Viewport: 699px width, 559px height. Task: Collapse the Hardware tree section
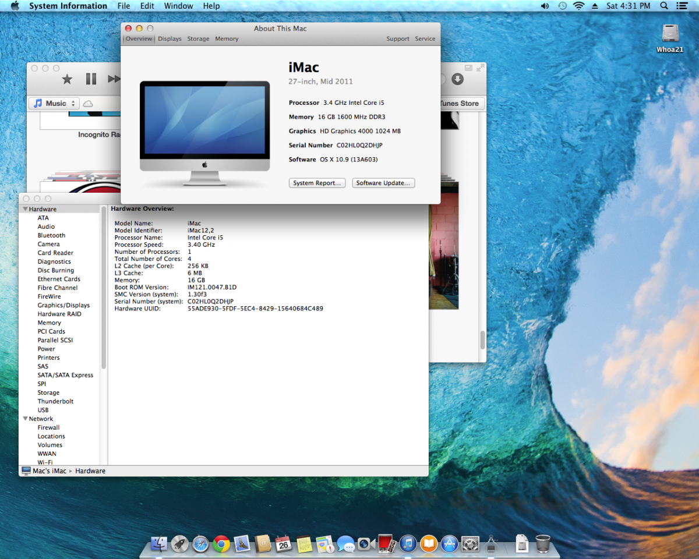click(x=26, y=209)
